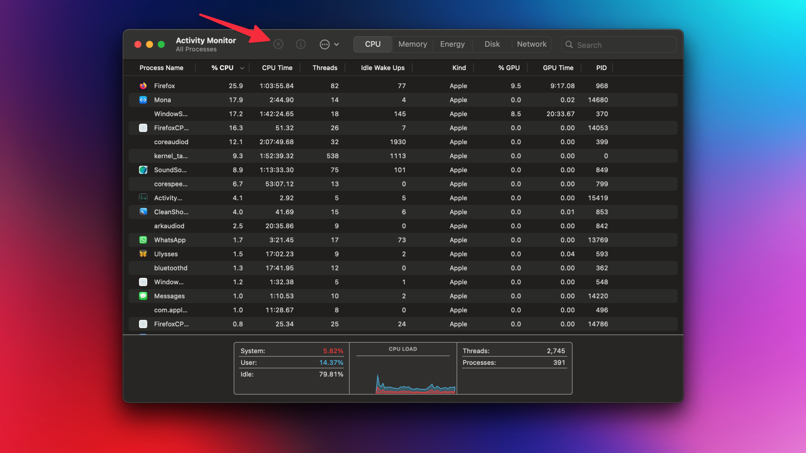Click Firefox CPU Time 1:03:55.84
The width and height of the screenshot is (806, 453).
(276, 86)
